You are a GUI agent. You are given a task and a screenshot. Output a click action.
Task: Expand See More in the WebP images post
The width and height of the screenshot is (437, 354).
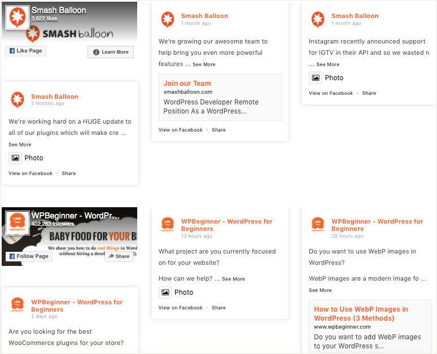(320, 290)
